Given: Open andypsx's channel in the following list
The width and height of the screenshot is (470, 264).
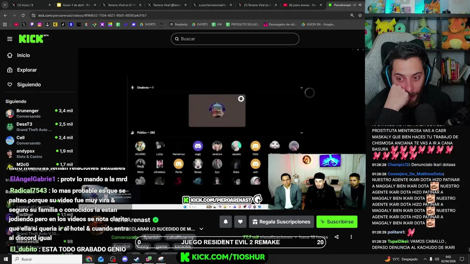Looking at the screenshot, I should click(x=39, y=153).
